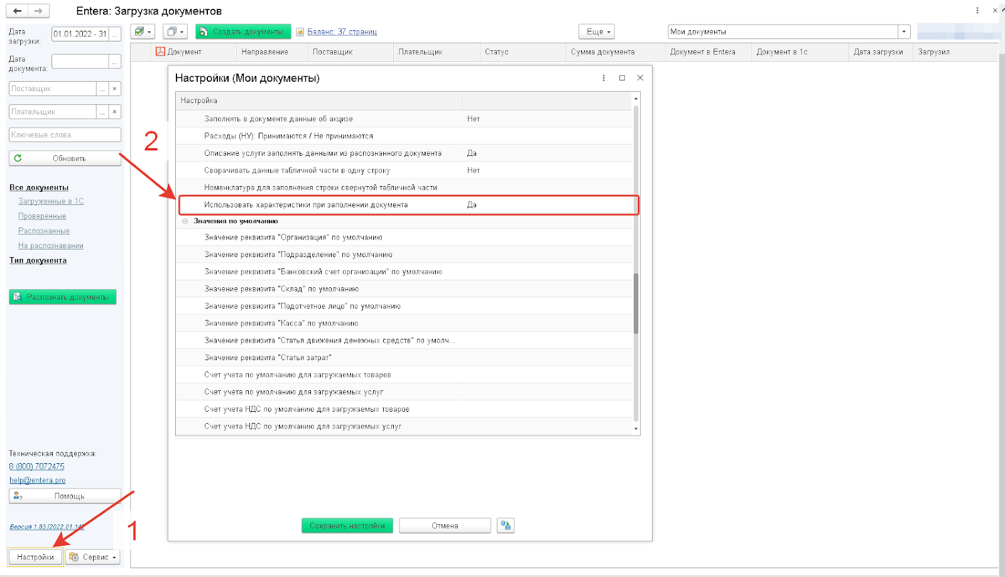
Task: Open the Сервис dropdown button
Action: (93, 557)
